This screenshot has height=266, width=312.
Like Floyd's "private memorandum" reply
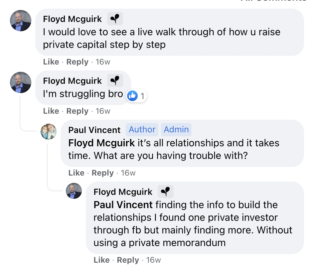point(101,260)
